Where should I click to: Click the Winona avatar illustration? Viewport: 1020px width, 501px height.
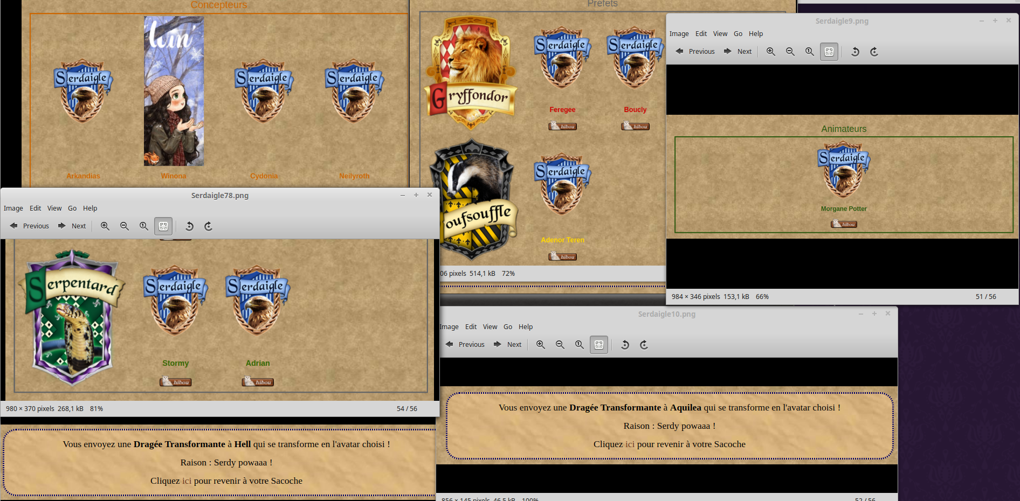174,91
